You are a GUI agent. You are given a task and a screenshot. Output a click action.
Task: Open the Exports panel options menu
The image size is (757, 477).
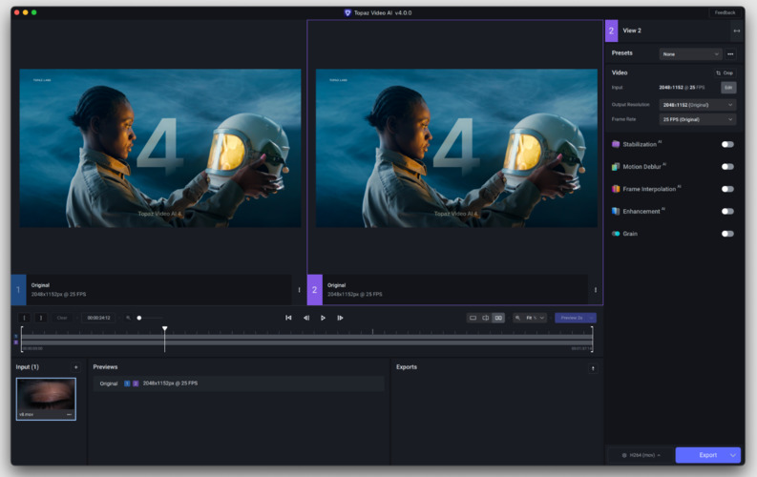click(x=593, y=368)
